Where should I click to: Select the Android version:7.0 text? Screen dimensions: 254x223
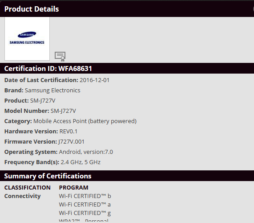[x=86, y=152]
